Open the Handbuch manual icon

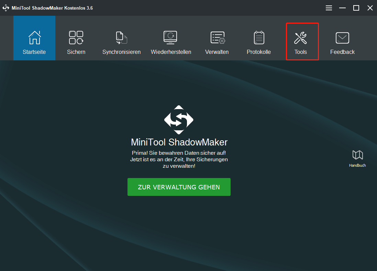tap(357, 159)
